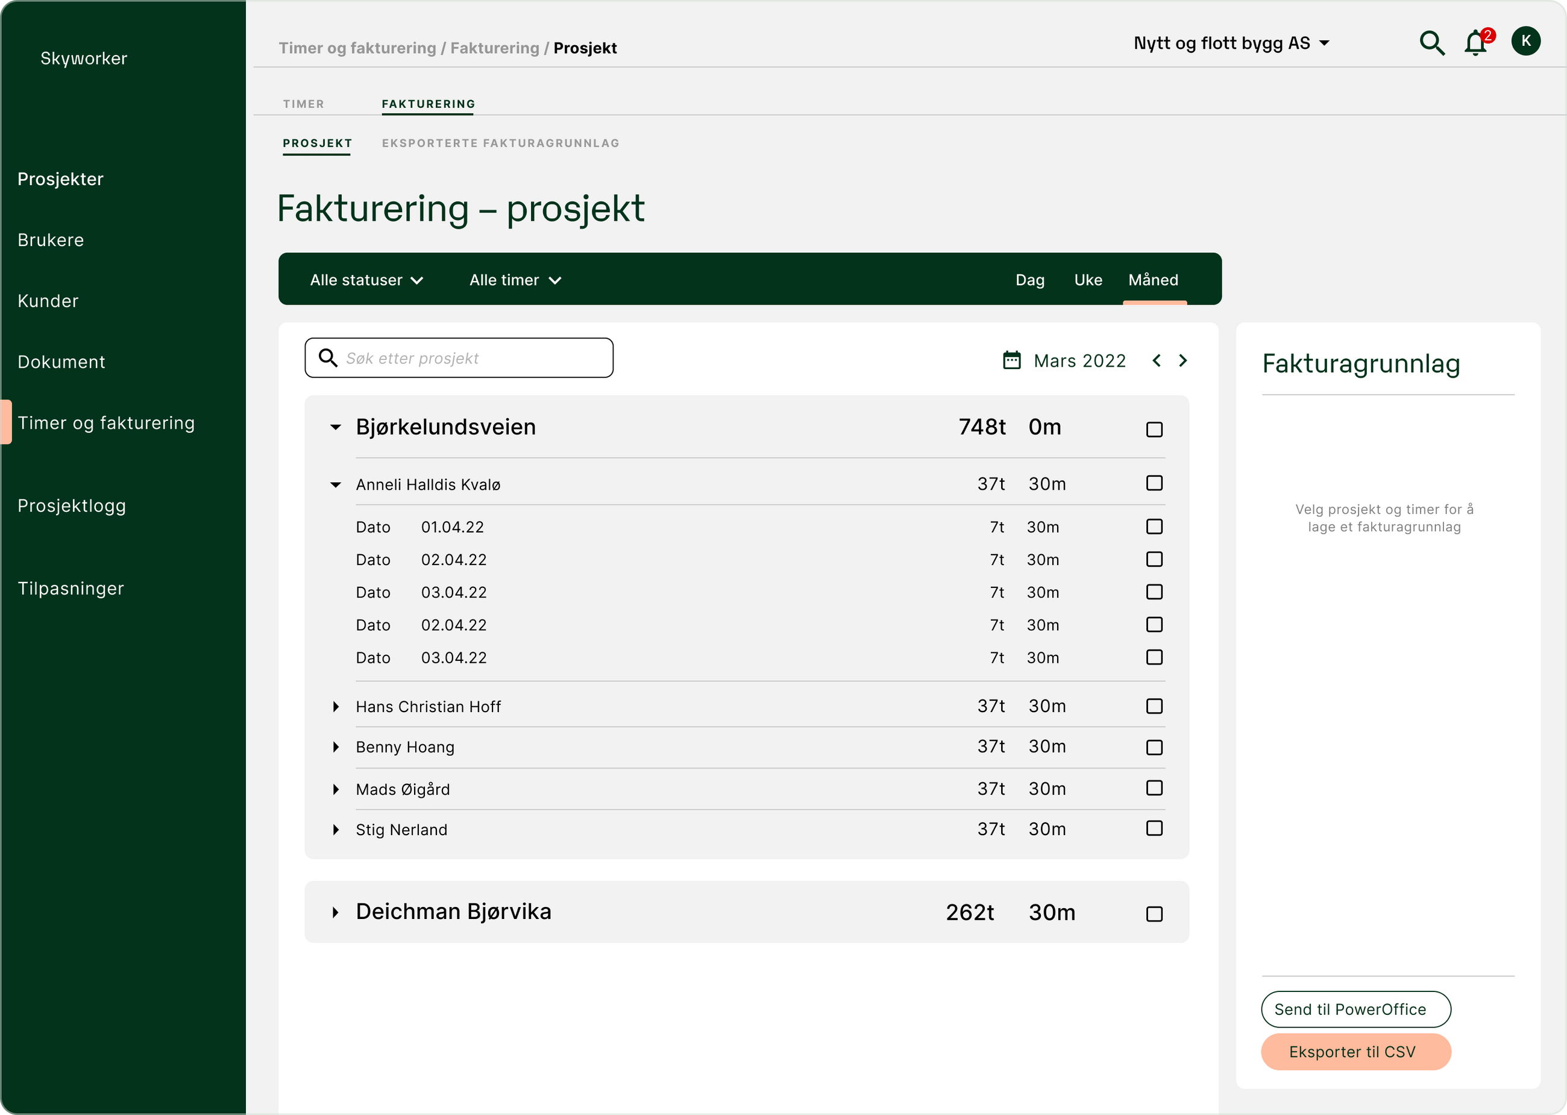This screenshot has width=1567, height=1115.
Task: Open the Alle statuser dropdown
Action: pos(366,280)
